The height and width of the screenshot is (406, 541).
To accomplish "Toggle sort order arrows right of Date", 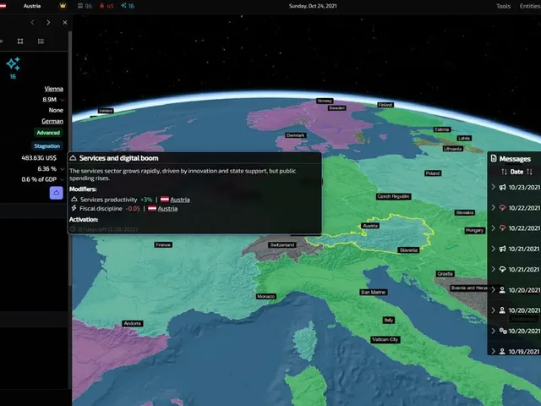I will pyautogui.click(x=530, y=172).
